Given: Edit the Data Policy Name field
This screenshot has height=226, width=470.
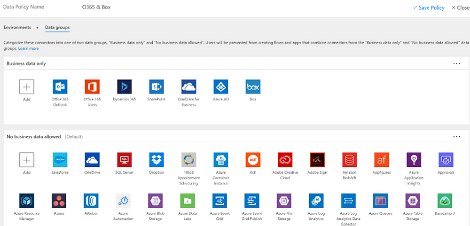Looking at the screenshot, I should pos(96,7).
